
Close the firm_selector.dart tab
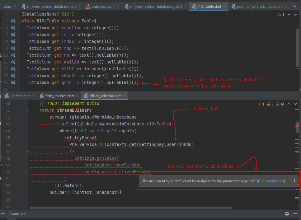click(78, 96)
